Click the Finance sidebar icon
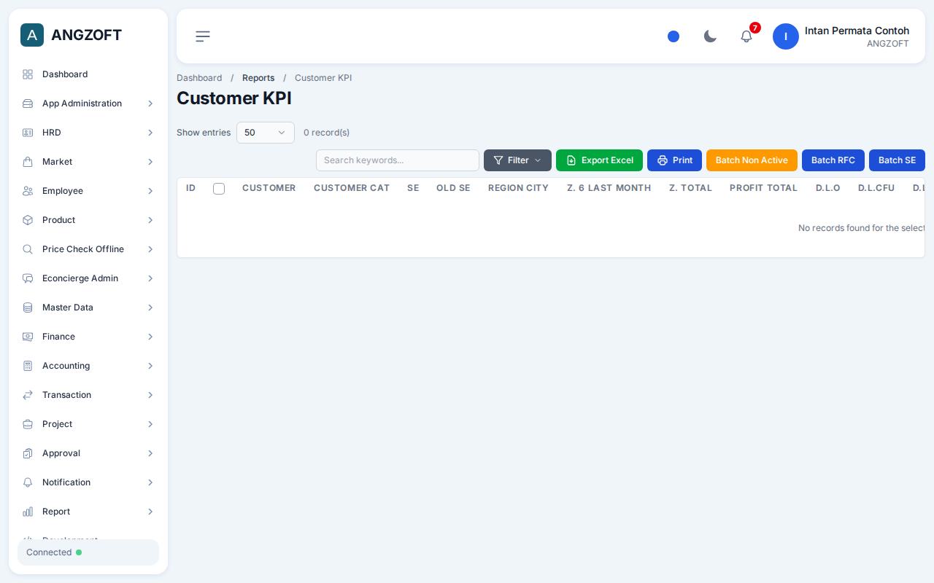This screenshot has height=583, width=934. point(28,337)
